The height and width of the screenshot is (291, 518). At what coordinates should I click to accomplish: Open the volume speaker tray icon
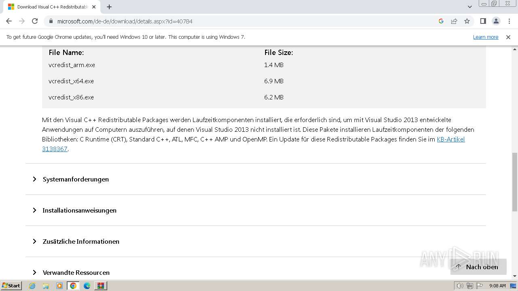(x=460, y=286)
